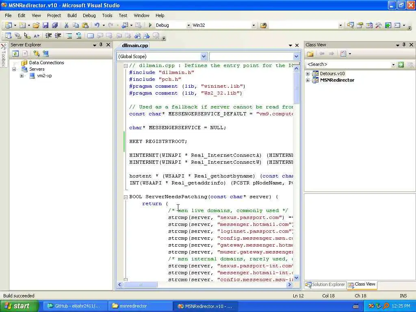The image size is (416, 312).
Task: Open the Object Browser toolbar icon
Action: pyautogui.click(x=369, y=25)
